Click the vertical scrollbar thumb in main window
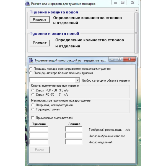The image size is (166, 166). pos(136,33)
